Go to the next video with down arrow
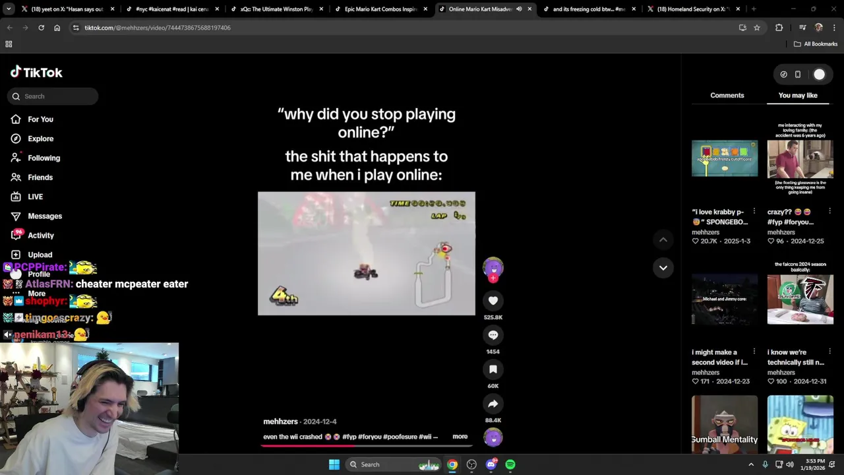The image size is (844, 475). 663,268
